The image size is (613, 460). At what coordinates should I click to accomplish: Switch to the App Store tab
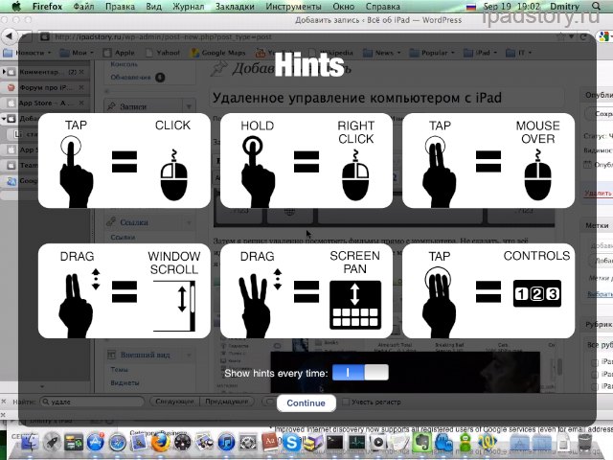click(45, 103)
